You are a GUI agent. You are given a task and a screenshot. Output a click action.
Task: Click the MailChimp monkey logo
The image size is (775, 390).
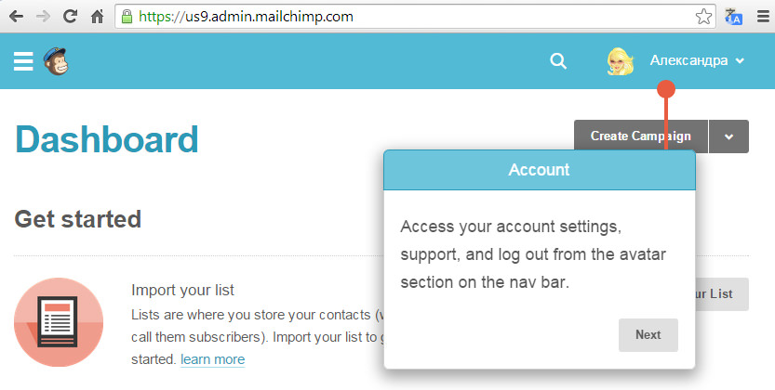(56, 61)
